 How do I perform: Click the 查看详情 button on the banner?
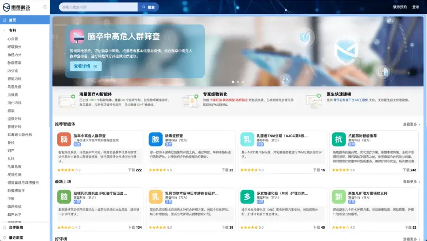(x=85, y=66)
